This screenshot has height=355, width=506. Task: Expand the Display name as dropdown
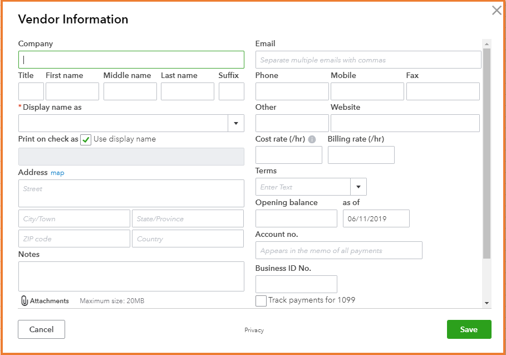tap(236, 123)
